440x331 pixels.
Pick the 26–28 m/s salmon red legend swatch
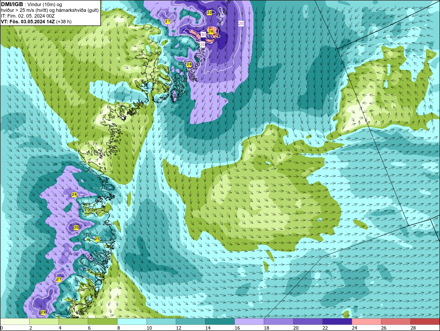pyautogui.click(x=396, y=321)
